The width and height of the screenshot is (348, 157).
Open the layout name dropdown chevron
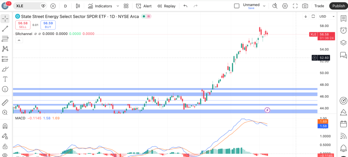[x=264, y=6]
